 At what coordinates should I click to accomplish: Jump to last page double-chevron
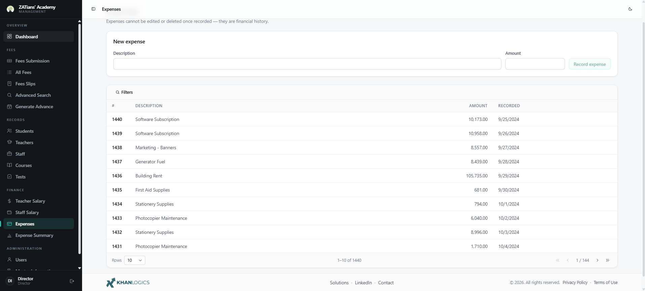[608, 260]
